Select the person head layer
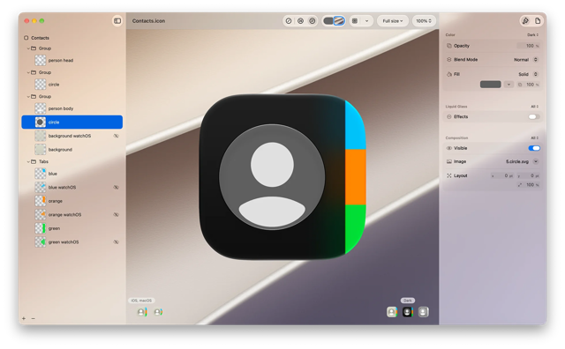This screenshot has height=349, width=565. click(x=72, y=61)
